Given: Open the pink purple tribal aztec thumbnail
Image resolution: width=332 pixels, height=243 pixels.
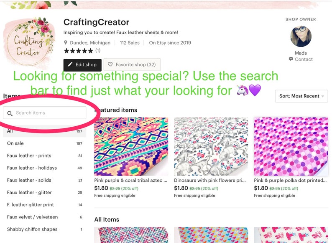Looking at the screenshot, I should [131, 147].
